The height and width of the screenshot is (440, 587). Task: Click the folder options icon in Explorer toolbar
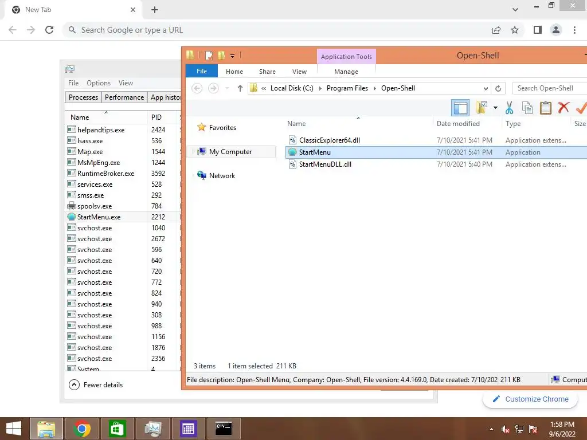point(482,107)
